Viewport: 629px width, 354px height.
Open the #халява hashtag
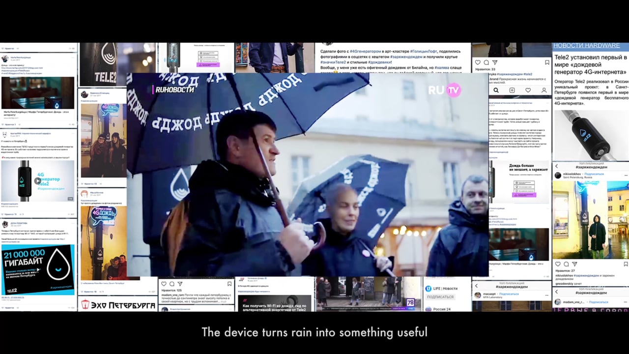click(441, 68)
